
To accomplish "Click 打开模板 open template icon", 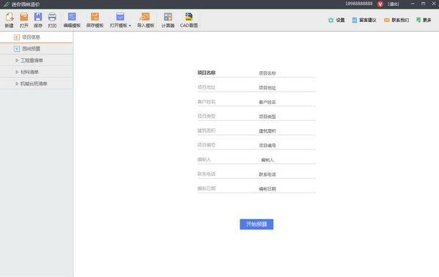I will (x=120, y=17).
